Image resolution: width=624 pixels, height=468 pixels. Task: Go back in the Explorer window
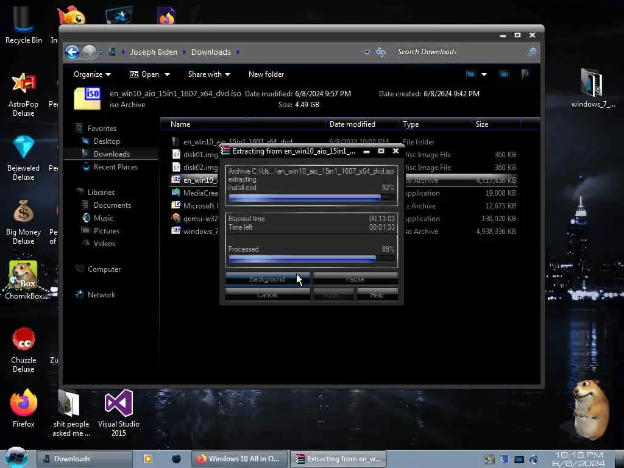[72, 52]
